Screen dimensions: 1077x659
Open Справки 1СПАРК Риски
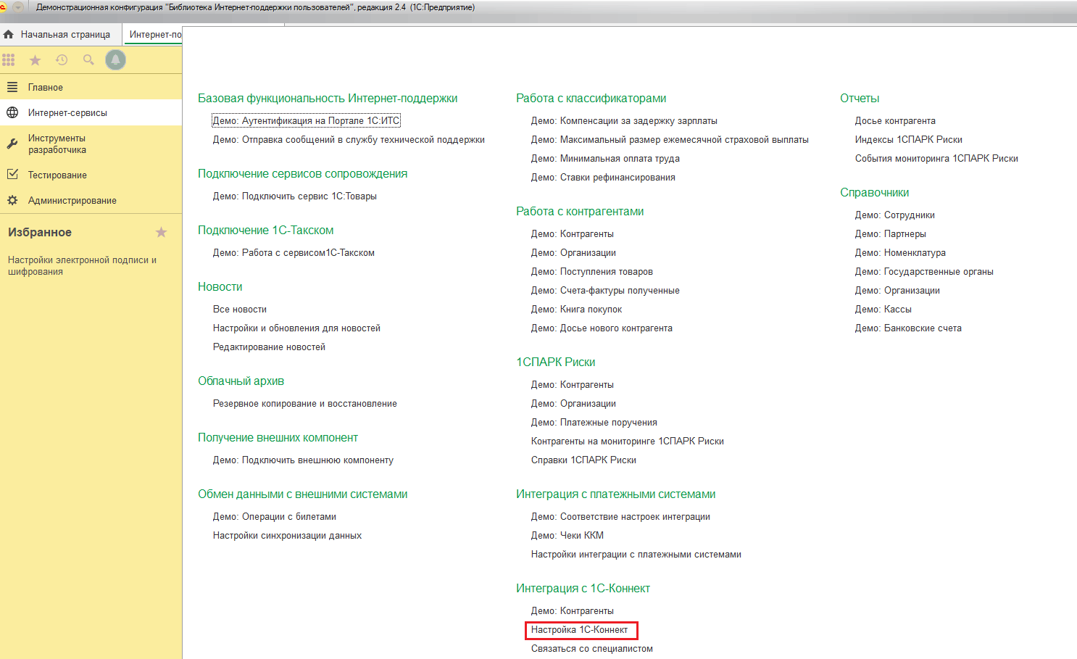[x=583, y=460]
